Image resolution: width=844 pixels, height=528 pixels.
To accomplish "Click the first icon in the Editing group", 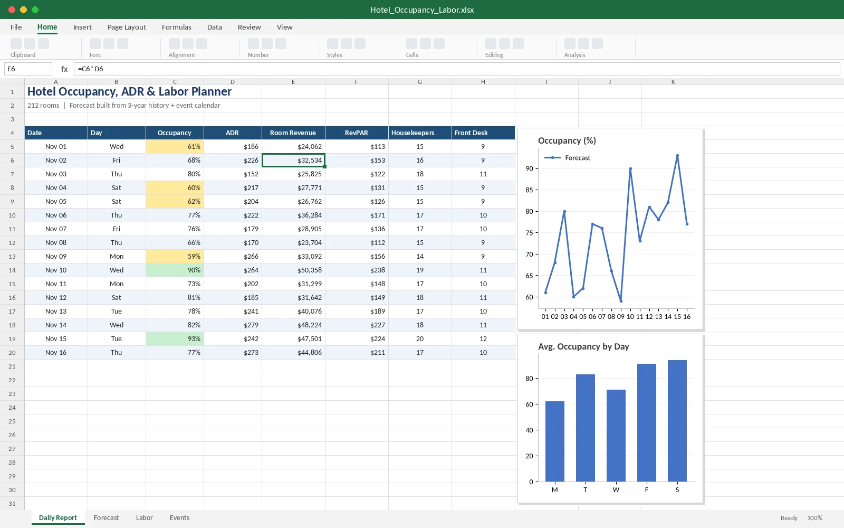I will (491, 44).
